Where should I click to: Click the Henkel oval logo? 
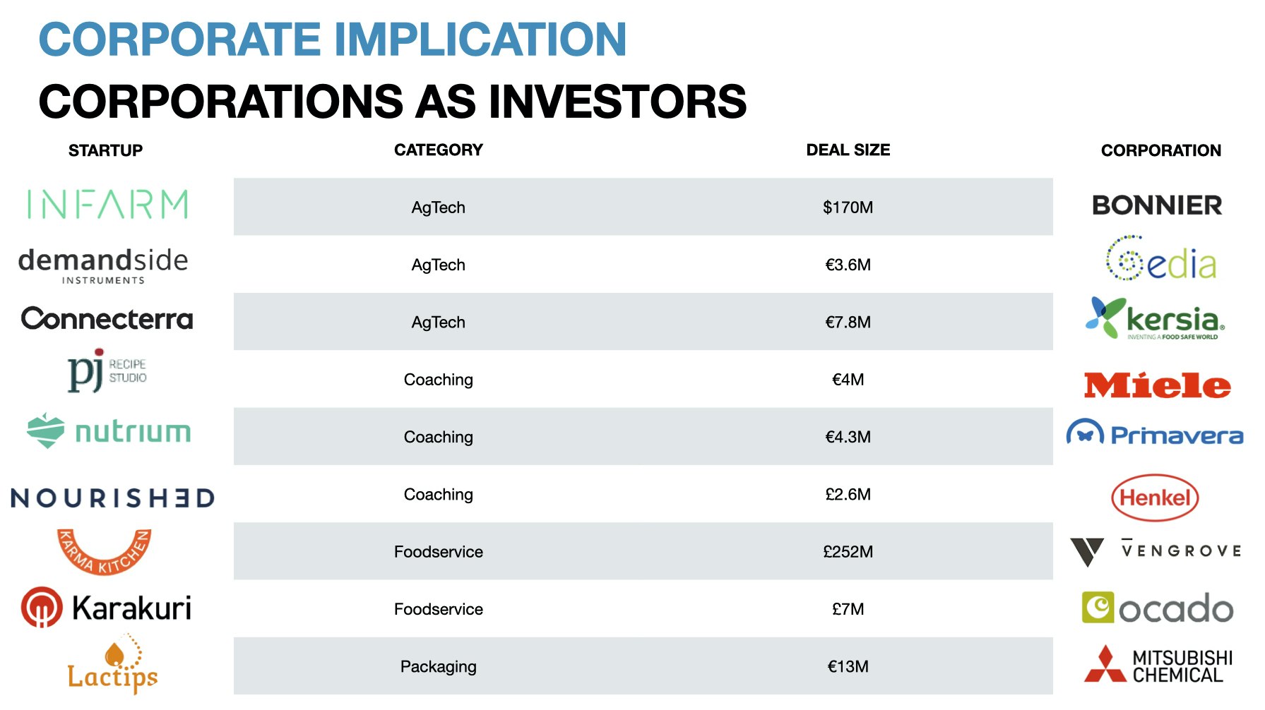click(x=1155, y=498)
